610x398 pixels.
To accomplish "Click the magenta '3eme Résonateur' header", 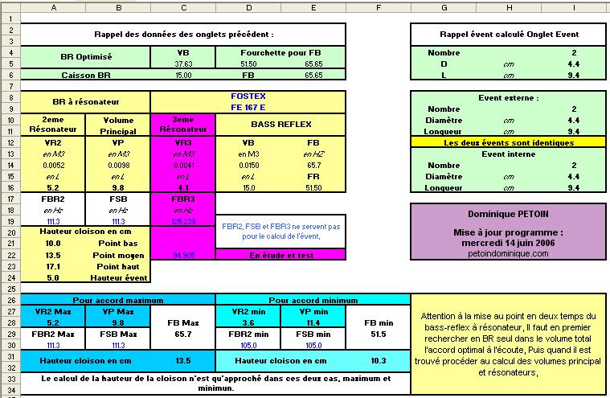I will pos(183,125).
